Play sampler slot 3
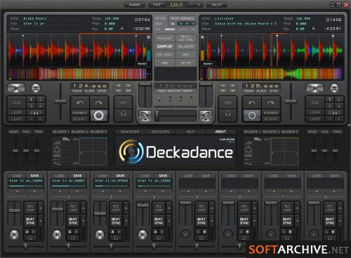The width and height of the screenshot is (351, 258). 100,234
